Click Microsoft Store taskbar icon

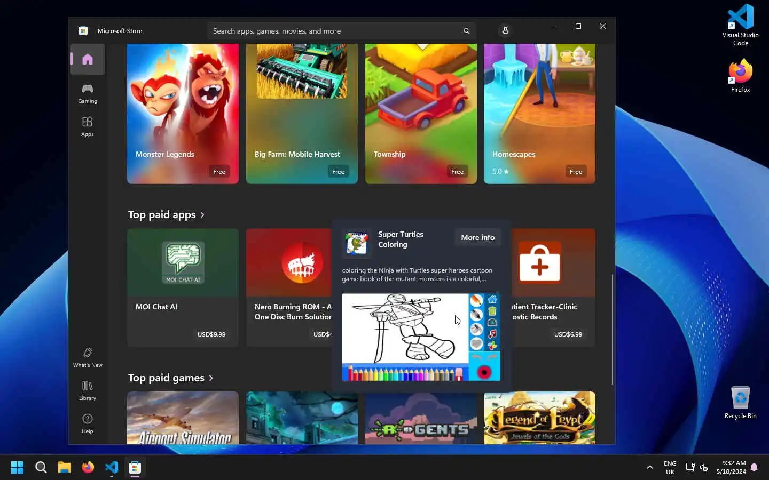pos(135,467)
